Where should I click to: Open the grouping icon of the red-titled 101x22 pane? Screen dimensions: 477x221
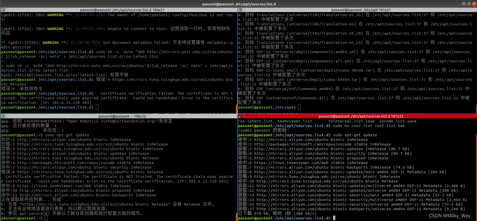click(240, 116)
